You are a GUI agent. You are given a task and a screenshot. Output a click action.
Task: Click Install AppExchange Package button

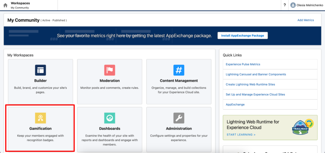click(242, 36)
